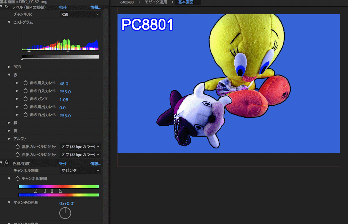Viewport: 348px width, 224px height.
Task: Click histogram black input triangle
Action: (29, 51)
